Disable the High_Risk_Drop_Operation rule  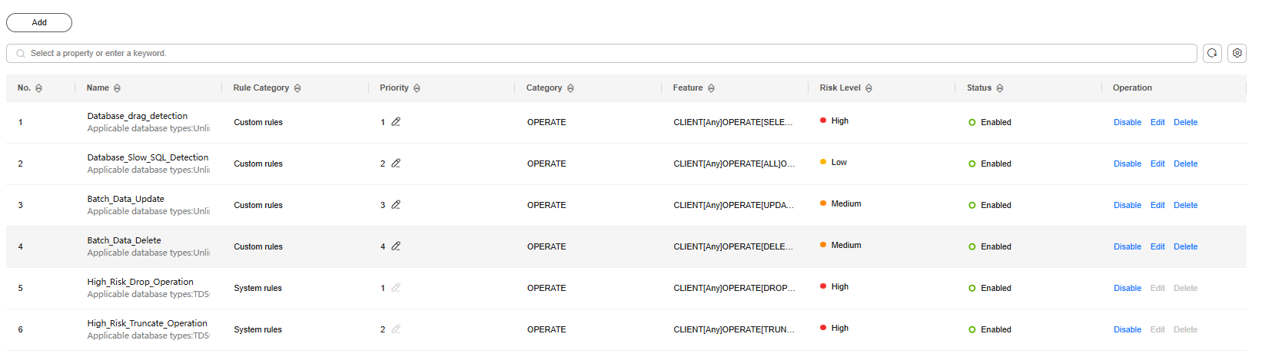point(1127,288)
